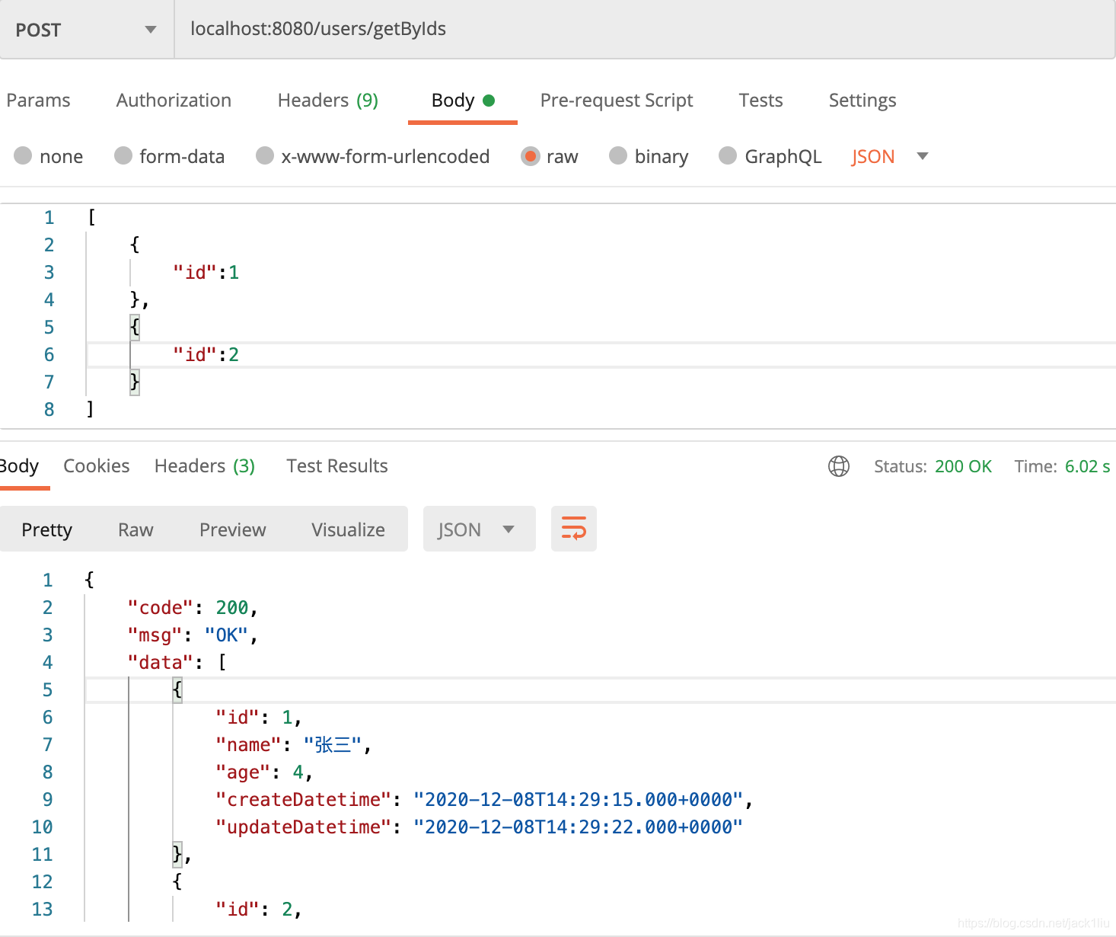Screen dimensions: 1116x937
Task: Click the "code": 200 response line
Action: [x=193, y=608]
